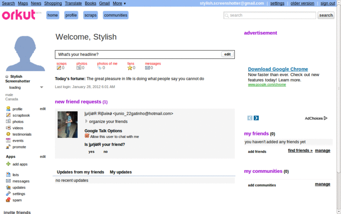341x214 pixels.
Task: Go to the home tab
Action: pyautogui.click(x=52, y=15)
